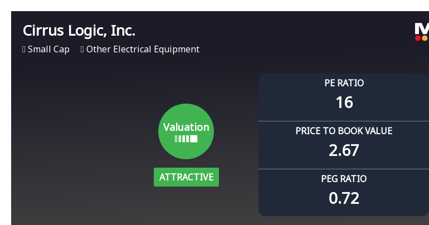
Task: Click the Valuation text inside the circle
Action: click(x=186, y=127)
